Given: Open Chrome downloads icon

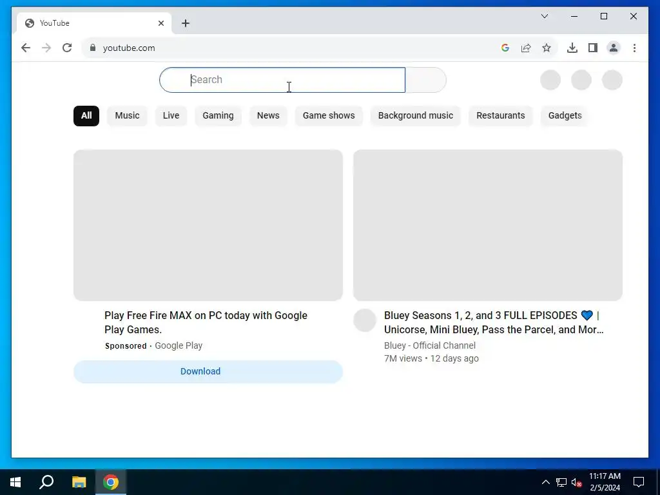Looking at the screenshot, I should point(572,48).
